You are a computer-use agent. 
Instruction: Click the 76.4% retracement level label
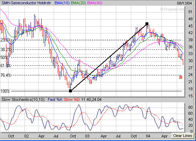[x=5, y=75]
